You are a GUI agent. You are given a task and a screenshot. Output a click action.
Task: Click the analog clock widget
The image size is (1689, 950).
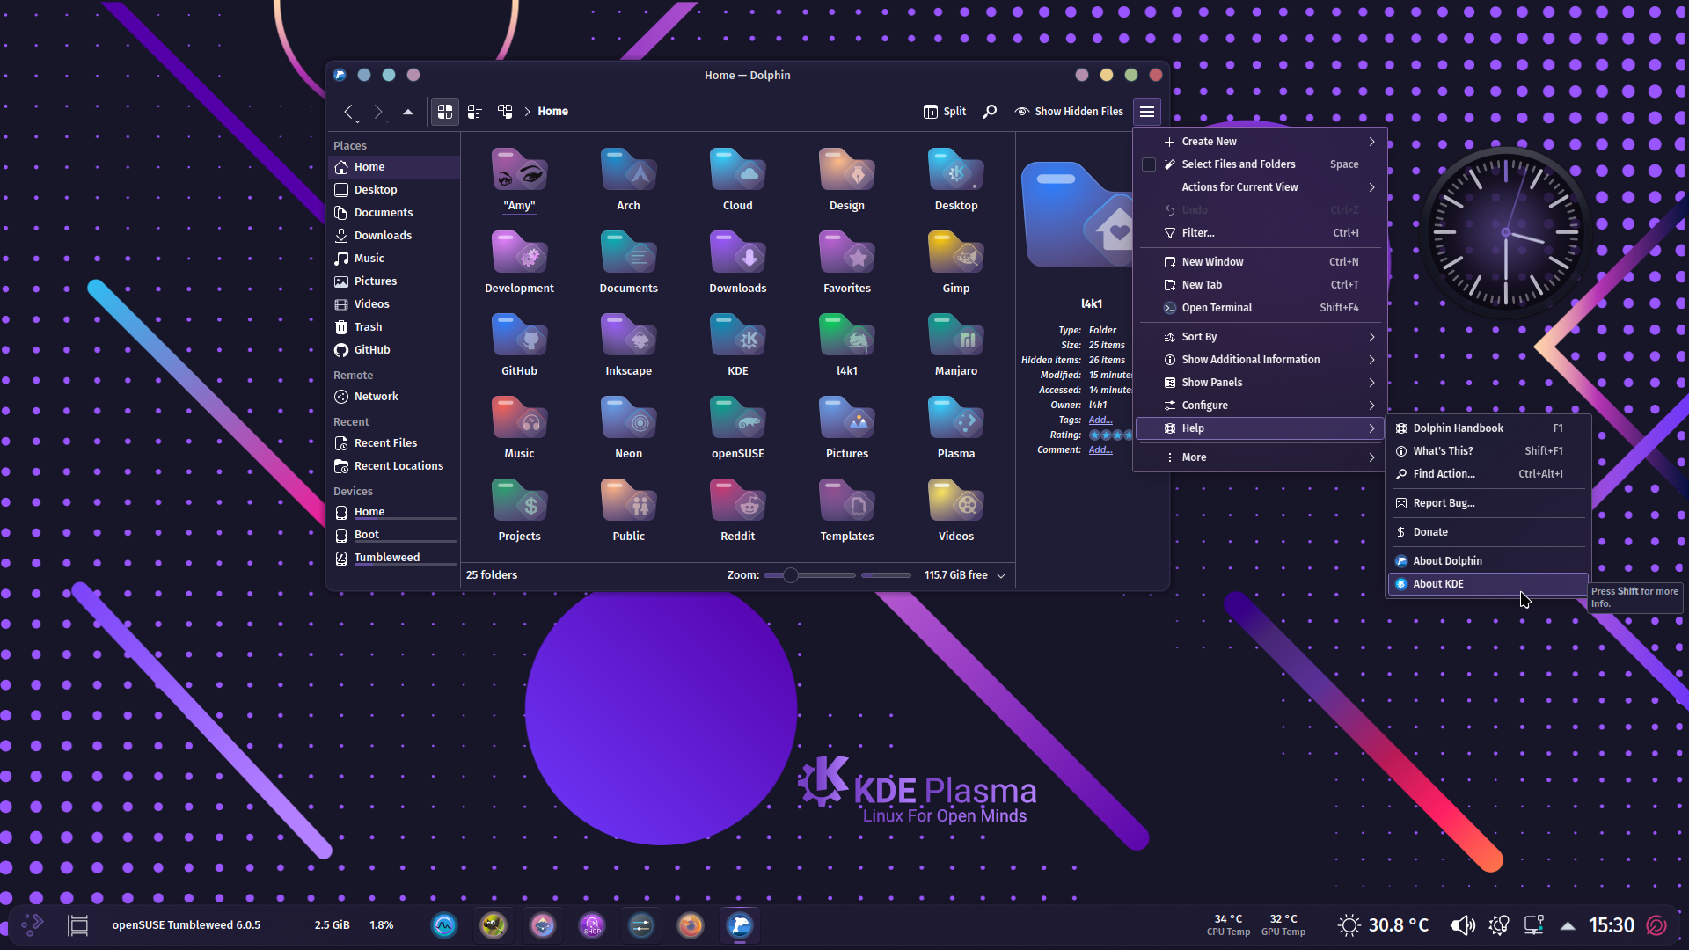[x=1506, y=233]
